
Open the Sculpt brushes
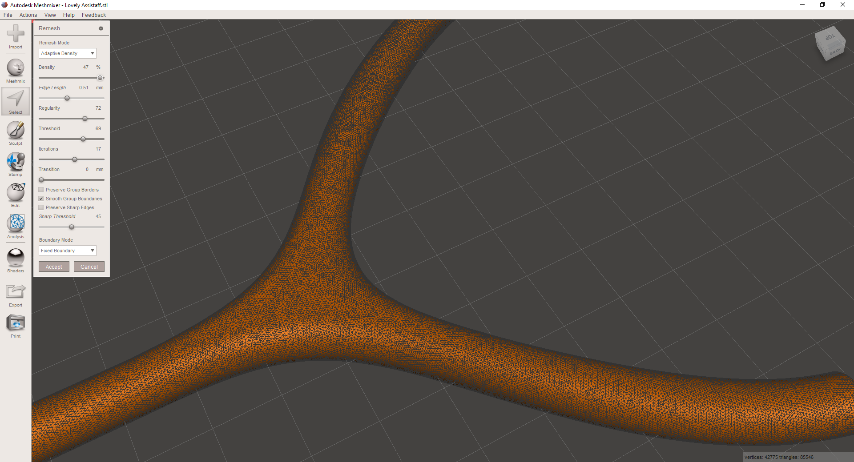pos(16,133)
